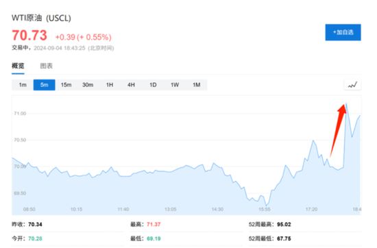The width and height of the screenshot is (377, 248).
Task: Click the 71.00 price axis label
Action: (20, 114)
